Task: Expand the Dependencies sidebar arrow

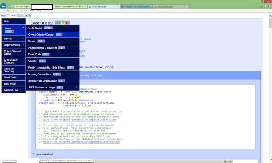Action: pyautogui.click(x=23, y=45)
